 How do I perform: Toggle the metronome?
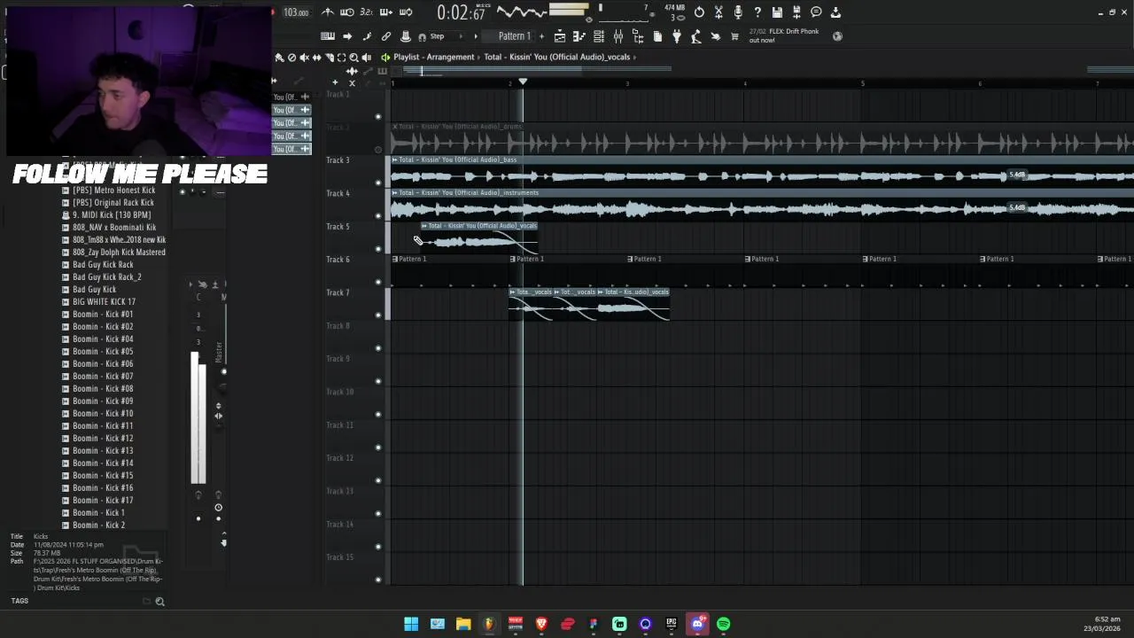click(328, 12)
